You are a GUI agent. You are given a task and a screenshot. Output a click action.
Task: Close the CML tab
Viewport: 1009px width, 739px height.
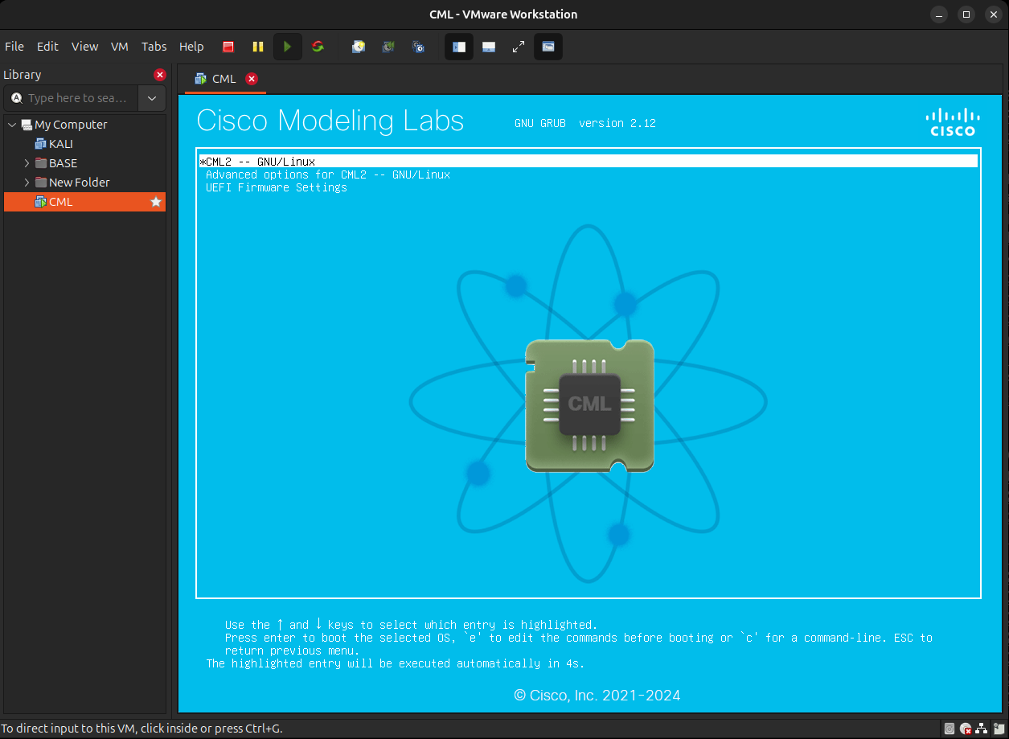point(252,79)
